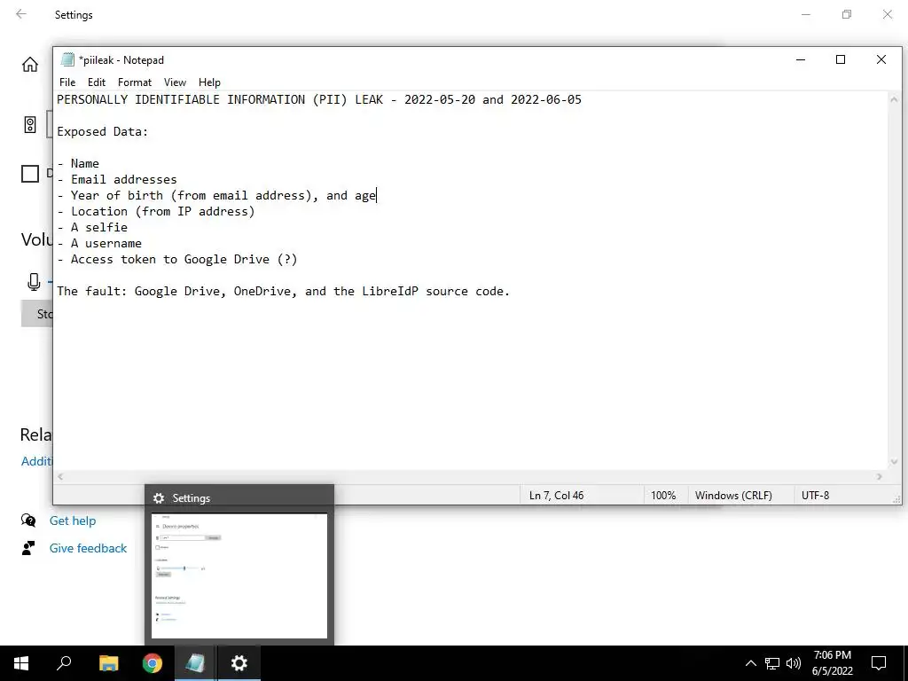Viewport: 908px width, 681px height.
Task: Click the Give feedback person icon
Action: tap(27, 548)
